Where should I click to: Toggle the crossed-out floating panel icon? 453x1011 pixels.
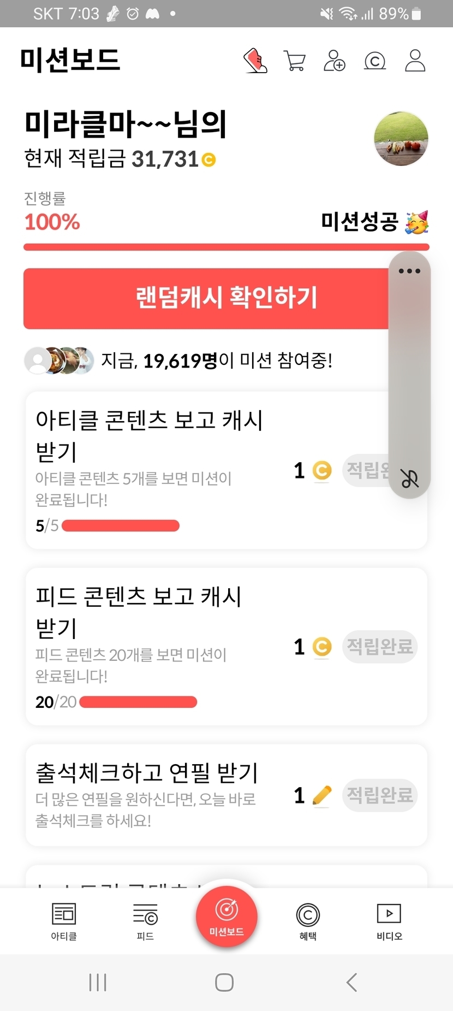point(409,478)
